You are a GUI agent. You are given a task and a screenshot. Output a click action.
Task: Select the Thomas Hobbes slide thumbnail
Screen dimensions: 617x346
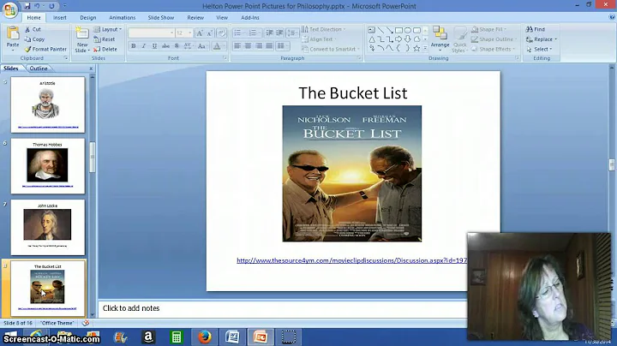click(48, 166)
